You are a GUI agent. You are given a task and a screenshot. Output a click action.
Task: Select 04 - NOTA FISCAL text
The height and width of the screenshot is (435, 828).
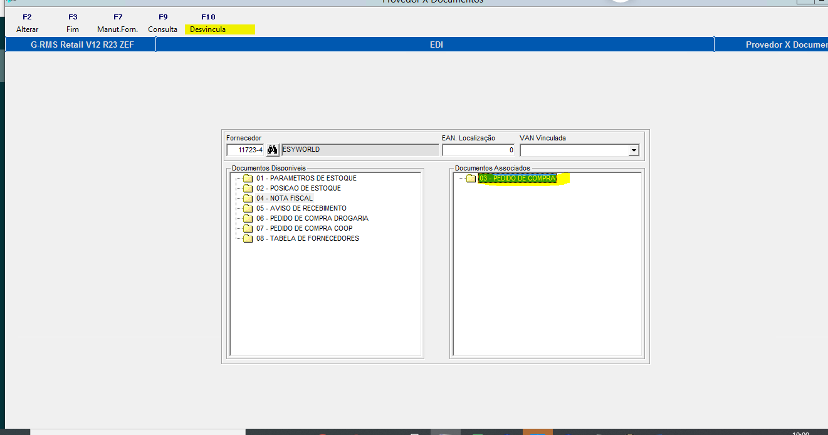click(284, 198)
